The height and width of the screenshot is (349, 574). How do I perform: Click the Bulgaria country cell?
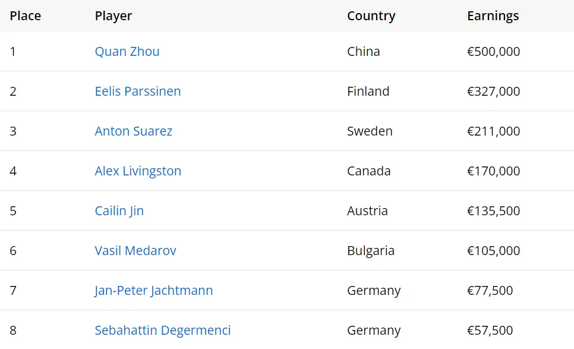tap(371, 251)
